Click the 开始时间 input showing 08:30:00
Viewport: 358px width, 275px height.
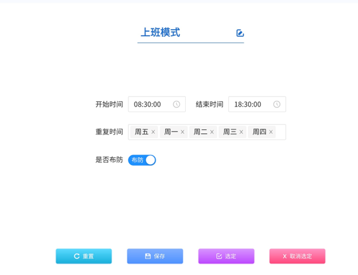click(x=157, y=104)
